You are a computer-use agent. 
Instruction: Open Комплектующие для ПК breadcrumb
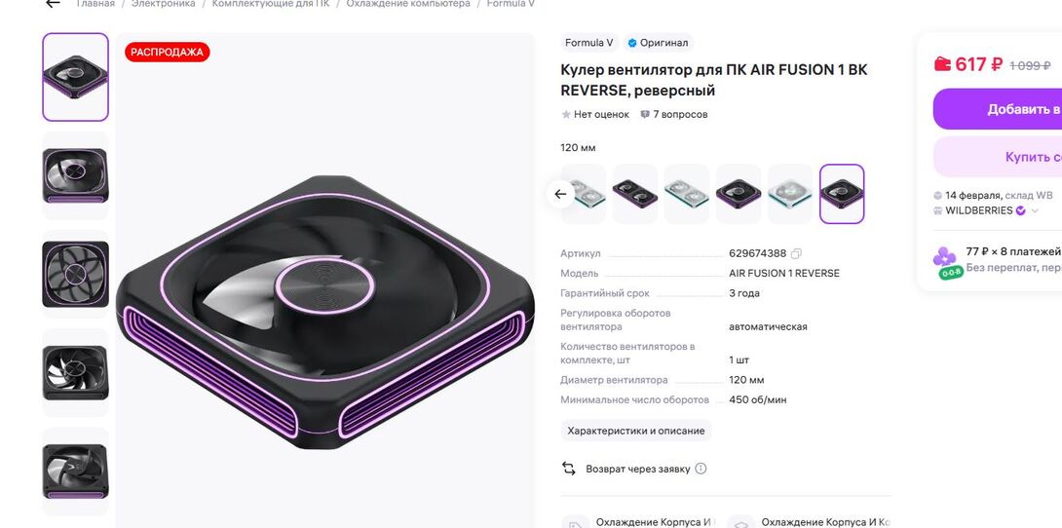271,3
